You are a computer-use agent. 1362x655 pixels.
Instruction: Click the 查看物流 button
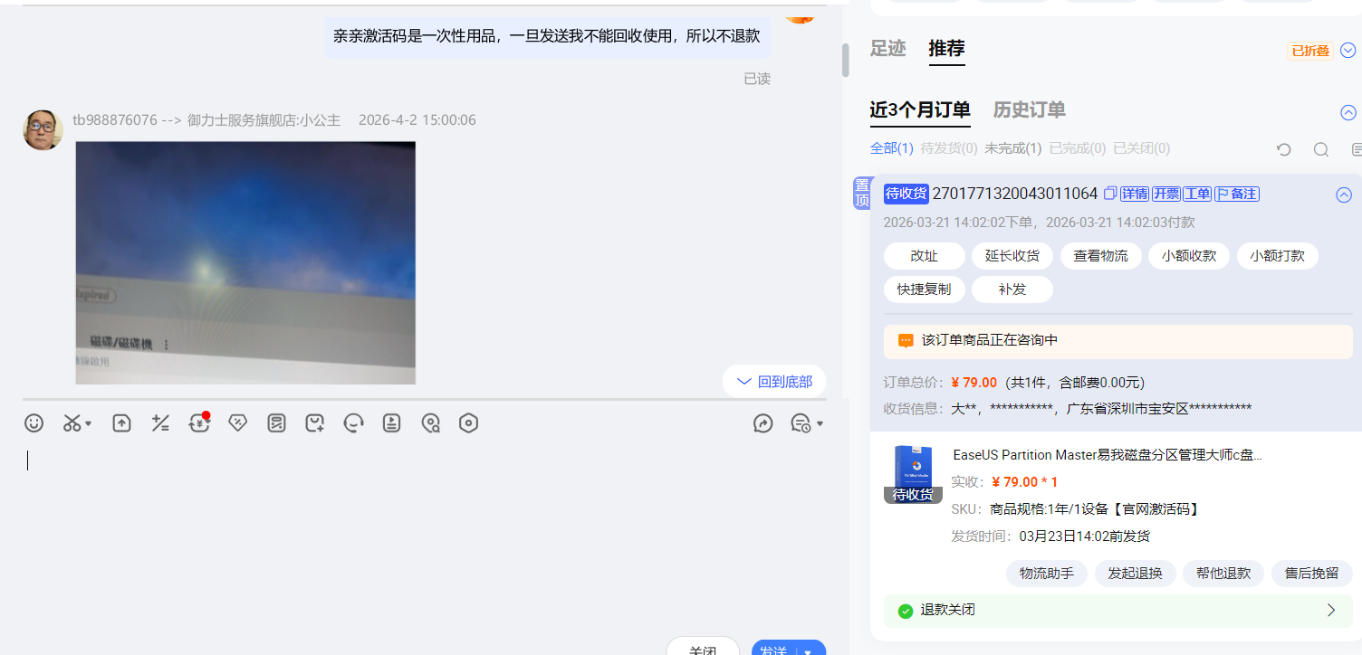click(1100, 256)
